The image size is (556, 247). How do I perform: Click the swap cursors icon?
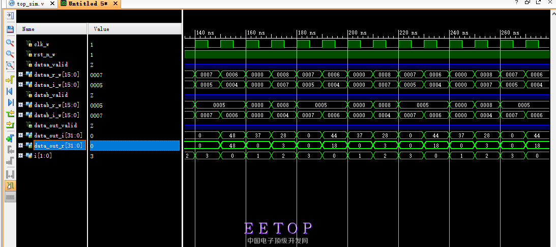click(x=10, y=174)
